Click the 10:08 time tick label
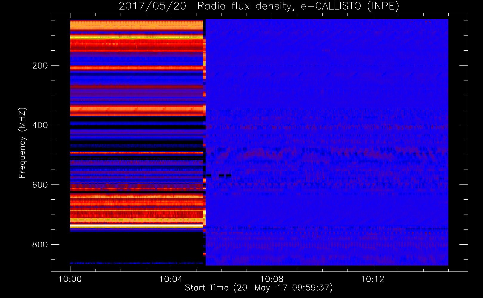 click(272, 279)
